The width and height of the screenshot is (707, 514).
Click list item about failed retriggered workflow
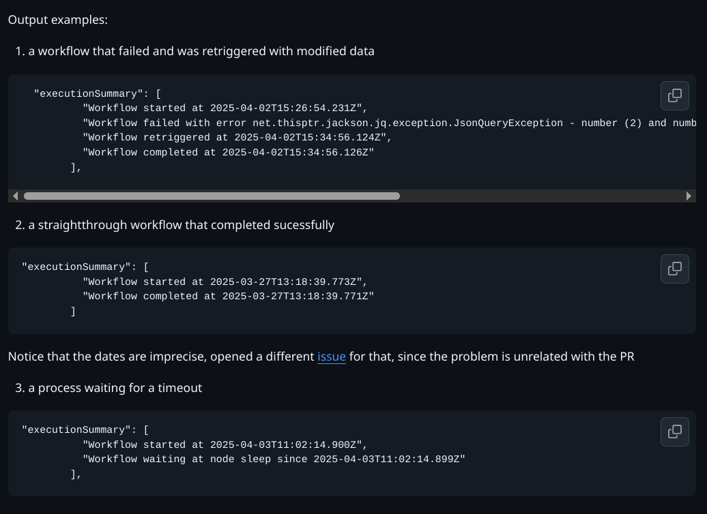[201, 51]
